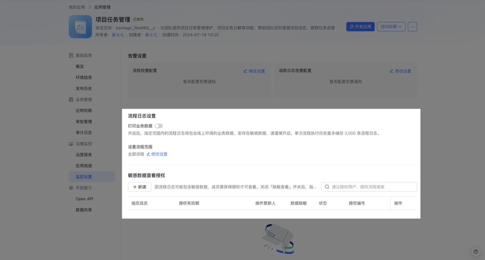Viewport: 485px width, 260px height.
Task: Click the 操作 column header
Action: point(398,203)
